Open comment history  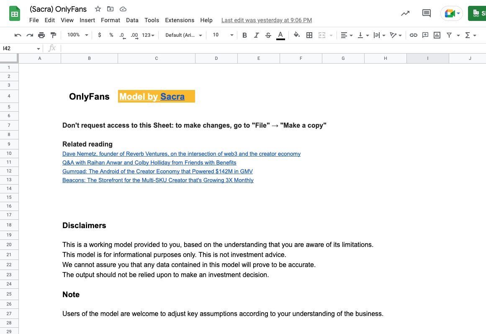click(x=427, y=13)
